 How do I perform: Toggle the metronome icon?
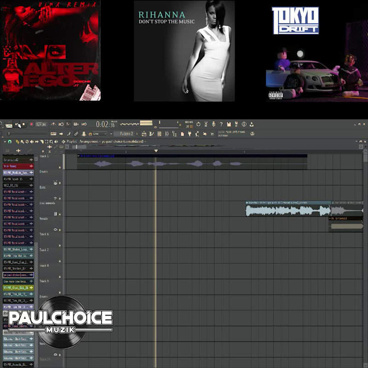(53, 124)
